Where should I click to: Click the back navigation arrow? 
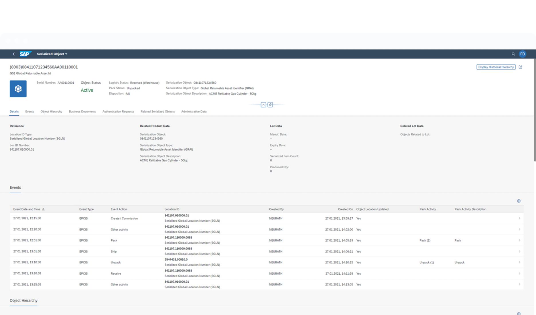tap(13, 54)
